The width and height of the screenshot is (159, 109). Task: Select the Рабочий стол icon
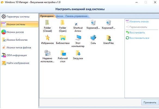[x=63, y=56]
